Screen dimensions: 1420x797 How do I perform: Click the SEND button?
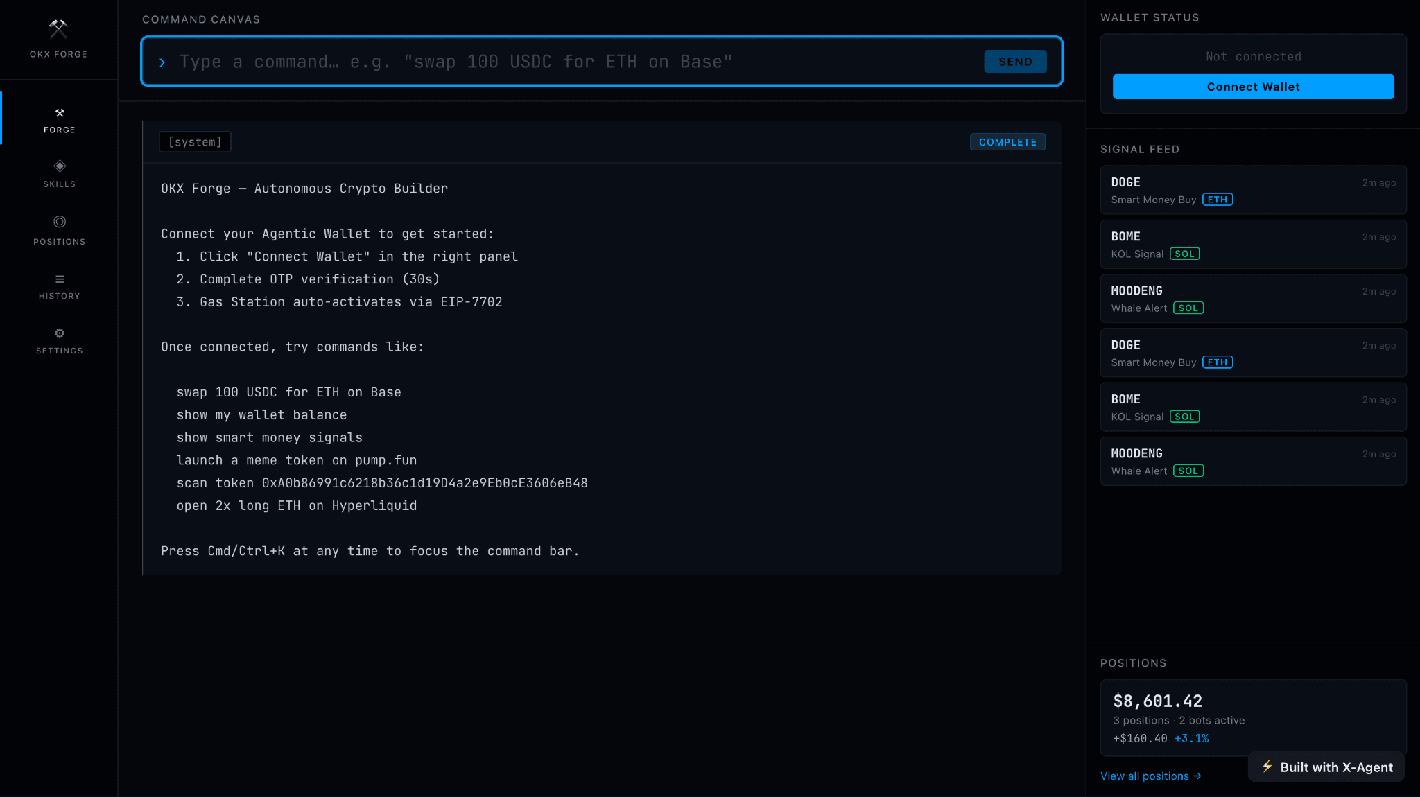(x=1015, y=62)
